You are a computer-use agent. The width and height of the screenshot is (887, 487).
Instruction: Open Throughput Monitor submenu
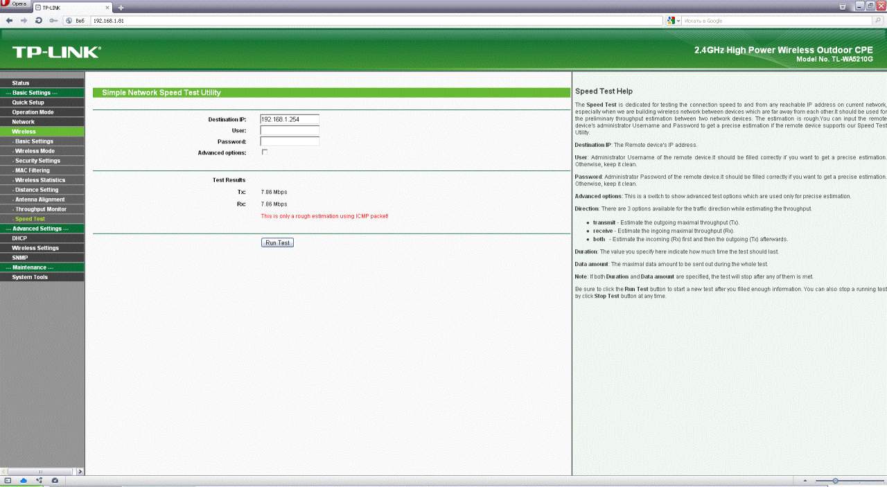point(42,209)
